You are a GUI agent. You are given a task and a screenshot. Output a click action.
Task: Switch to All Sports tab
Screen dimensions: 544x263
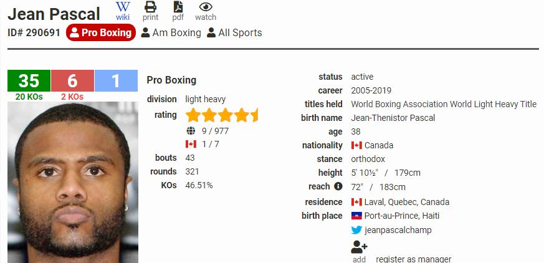click(x=234, y=32)
